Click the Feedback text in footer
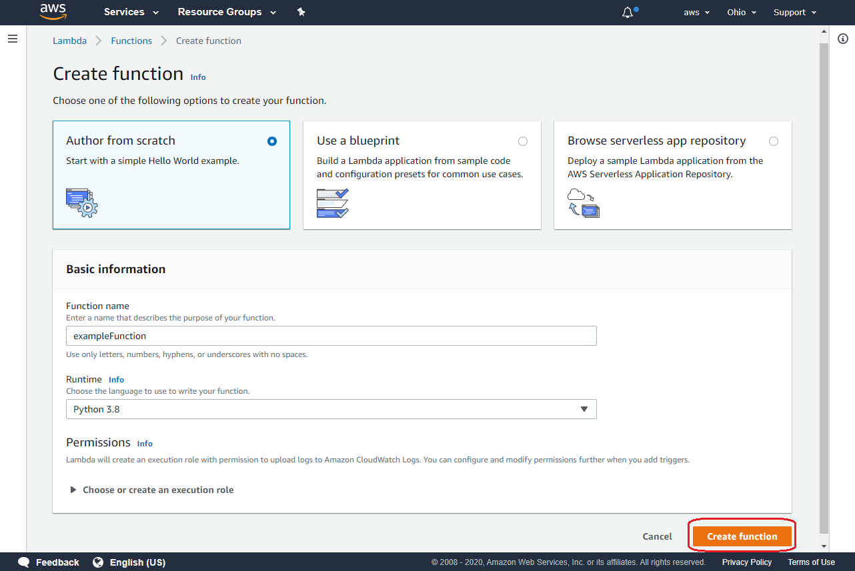The image size is (855, 571). [x=57, y=562]
